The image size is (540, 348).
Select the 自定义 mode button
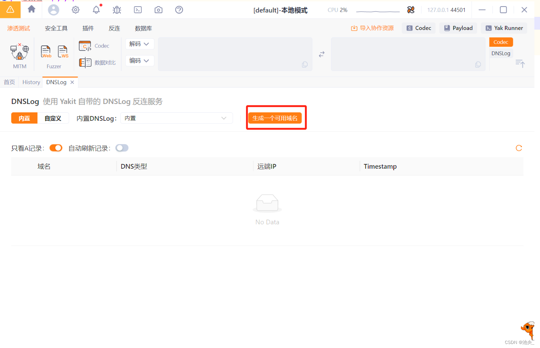pos(53,118)
